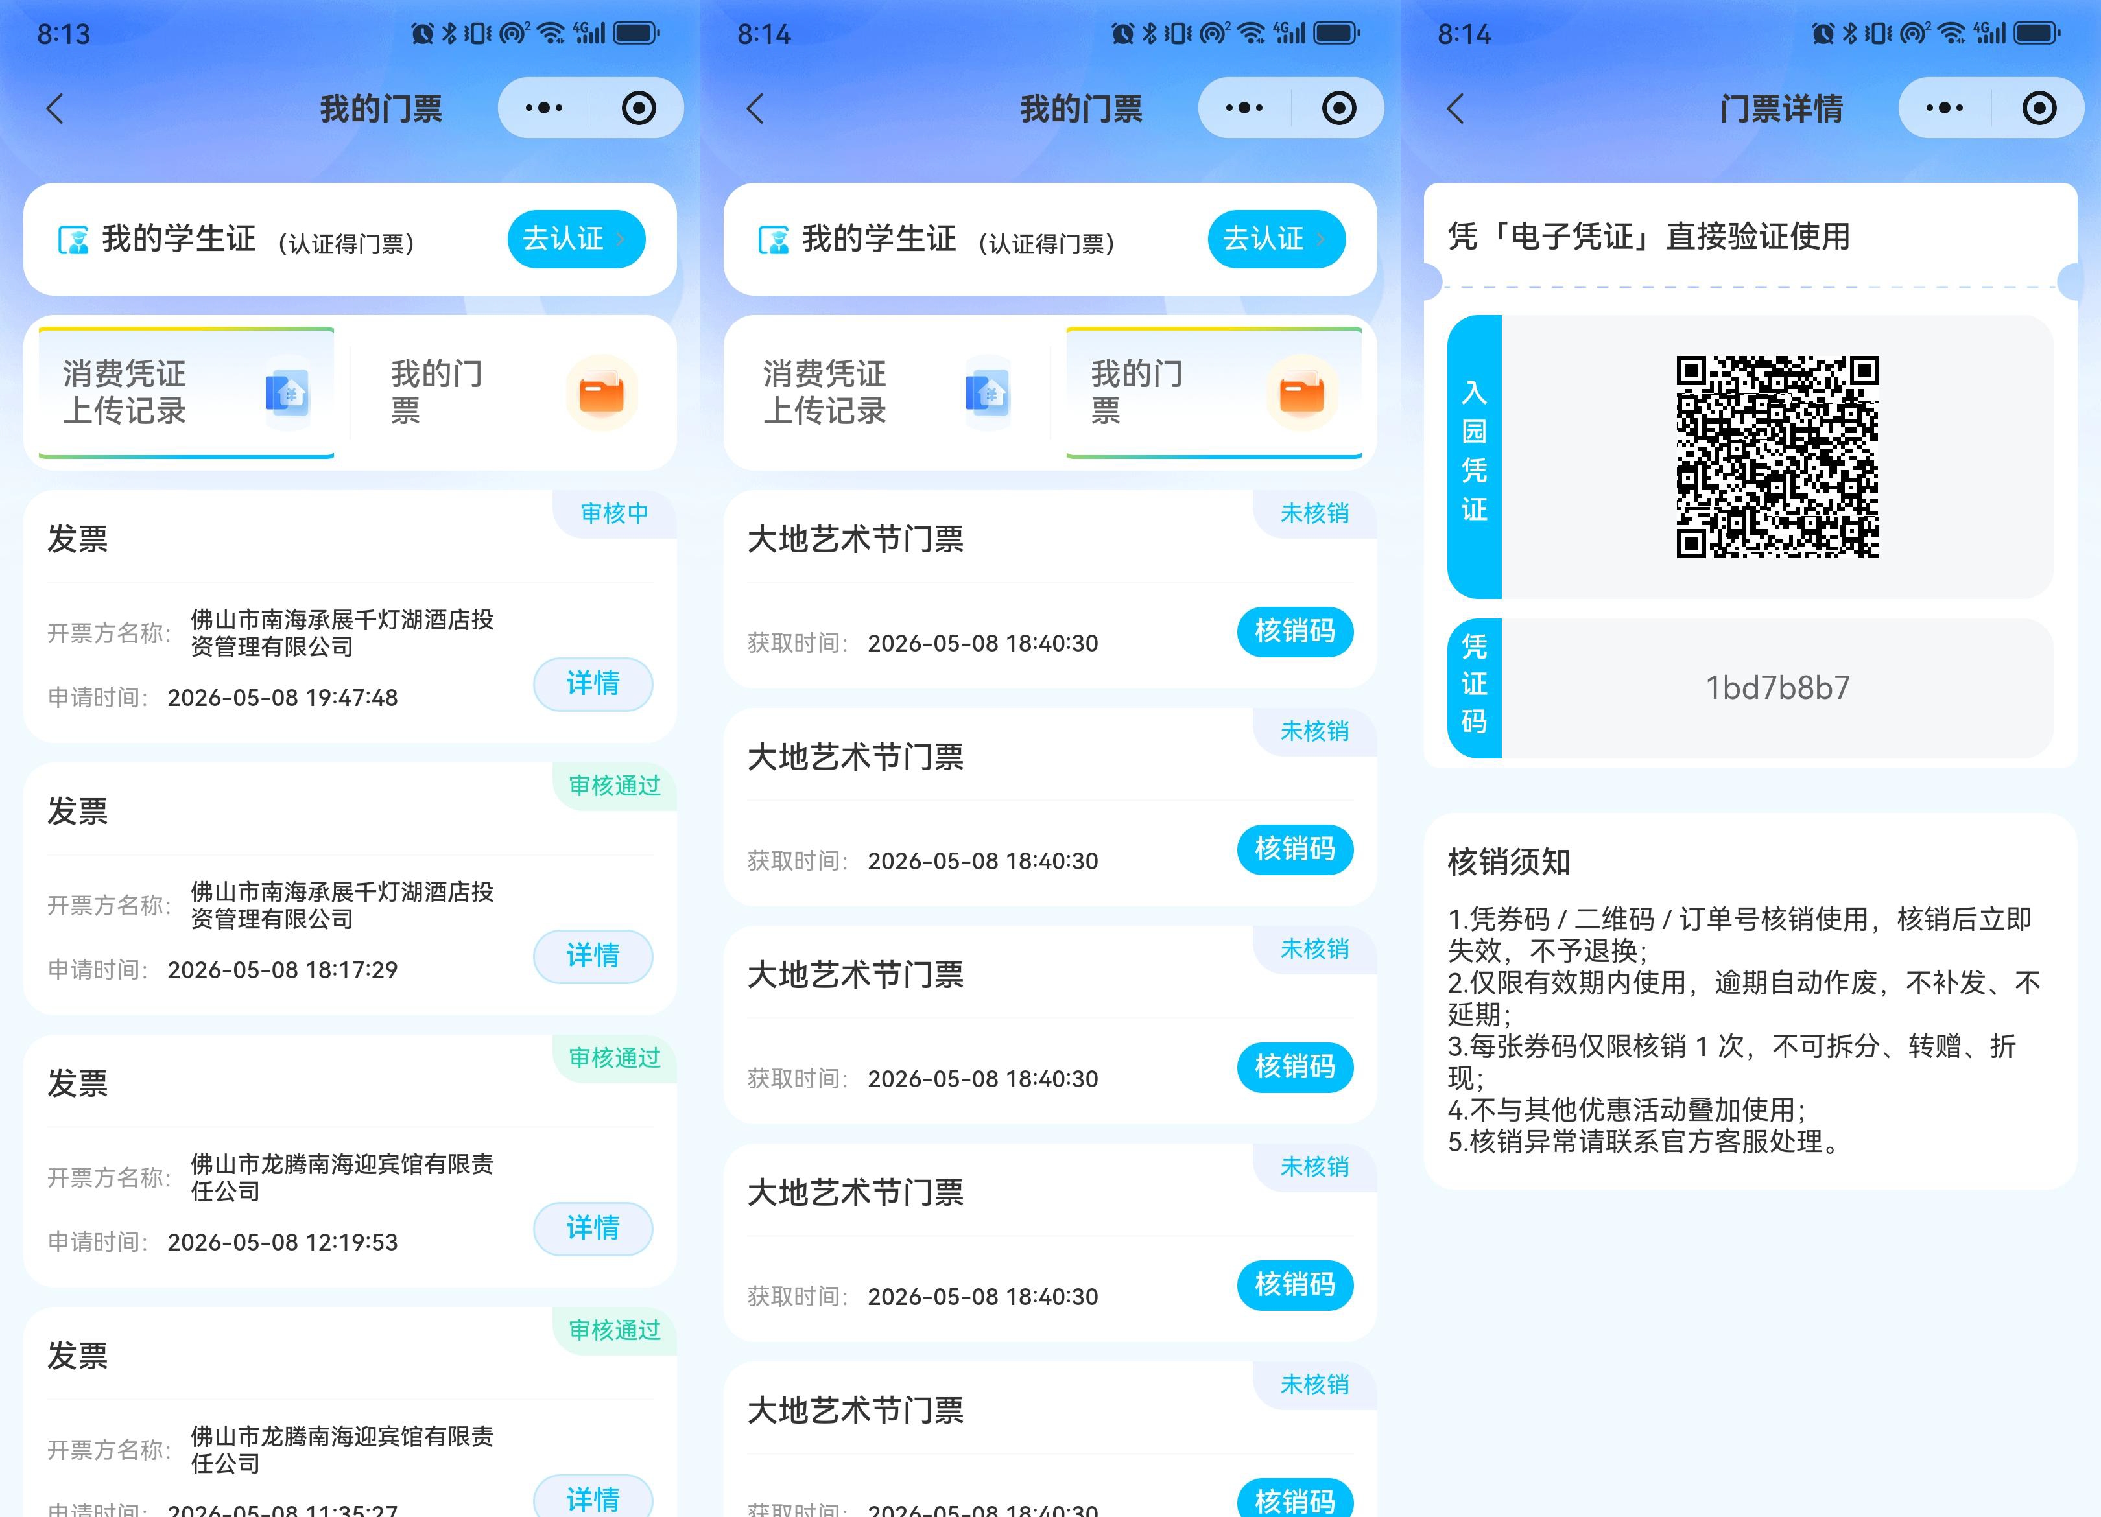Tap 未核销 tag on the first ticket card

[1314, 513]
